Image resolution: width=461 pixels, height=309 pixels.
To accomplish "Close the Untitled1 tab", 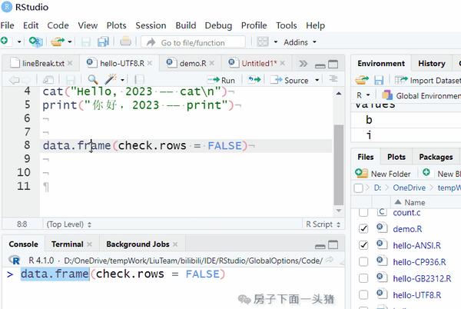I will click(x=282, y=63).
